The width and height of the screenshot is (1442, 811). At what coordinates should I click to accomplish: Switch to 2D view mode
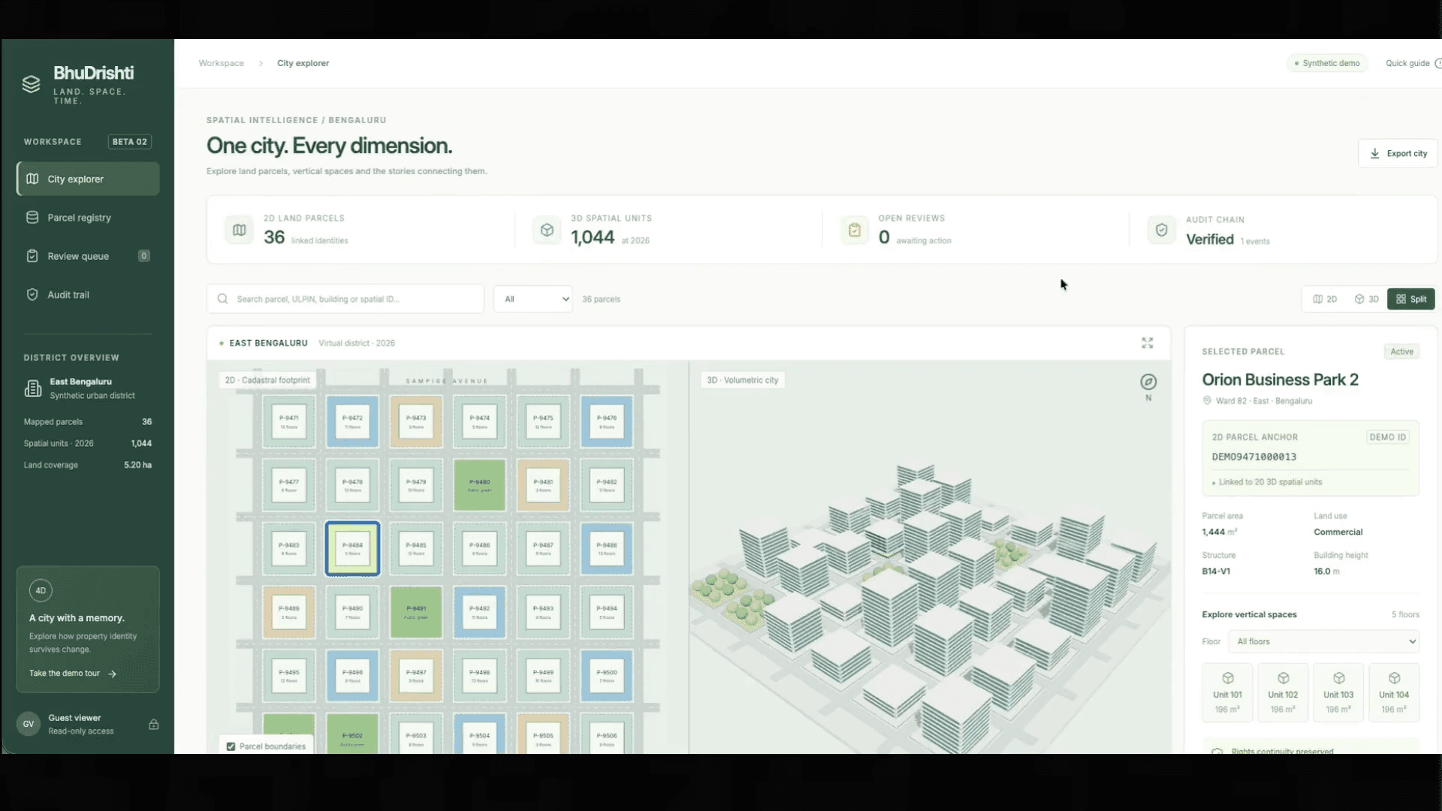[1325, 299]
